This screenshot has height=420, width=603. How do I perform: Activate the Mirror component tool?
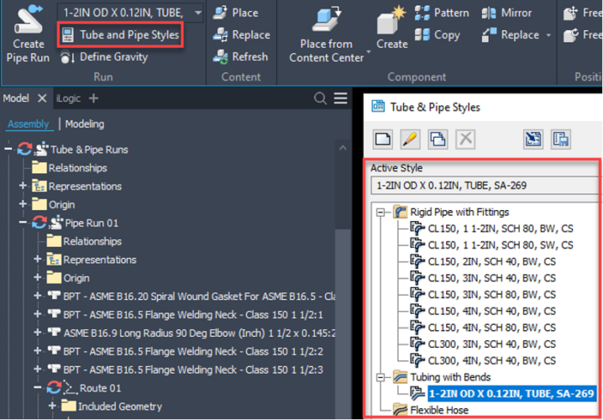pos(506,13)
